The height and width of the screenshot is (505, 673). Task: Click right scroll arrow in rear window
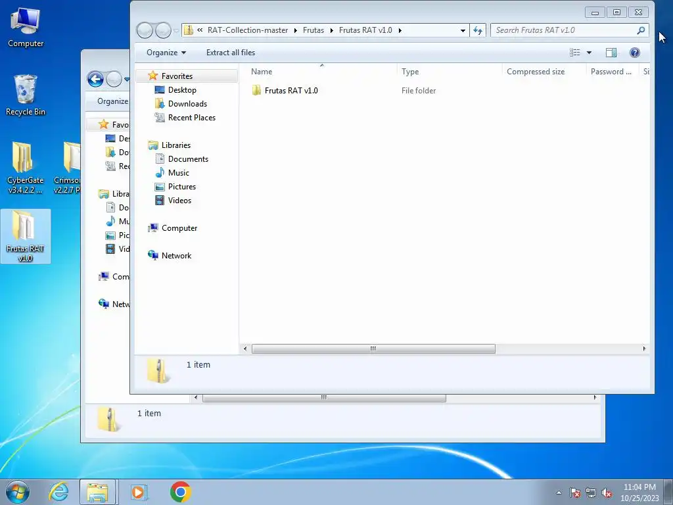(595, 398)
